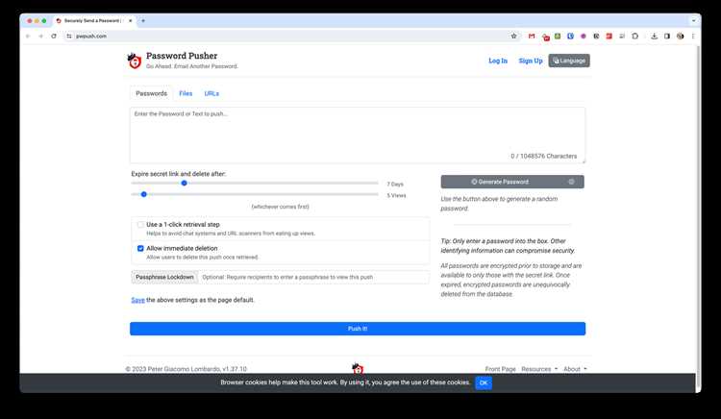This screenshot has width=721, height=419.
Task: Go forward to the next page
Action: click(41, 36)
